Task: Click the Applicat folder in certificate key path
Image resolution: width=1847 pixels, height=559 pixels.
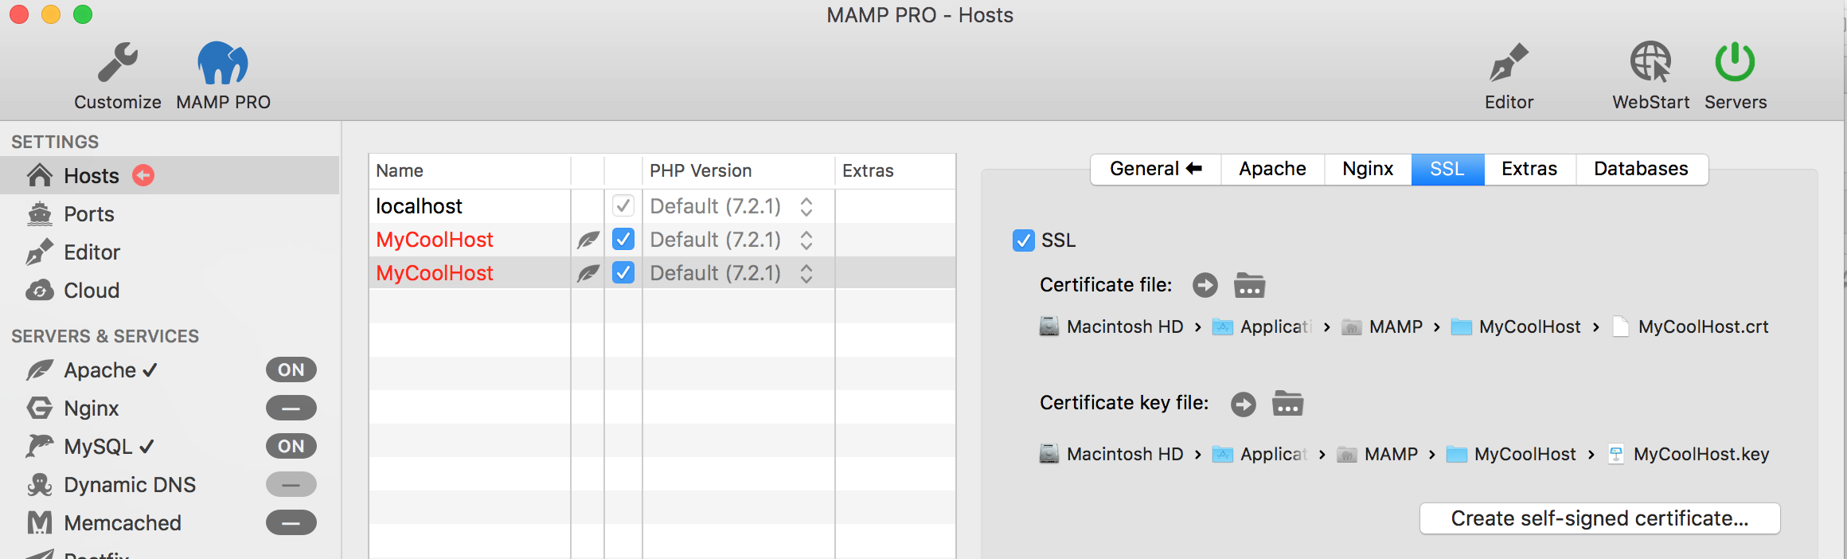Action: coord(1260,454)
